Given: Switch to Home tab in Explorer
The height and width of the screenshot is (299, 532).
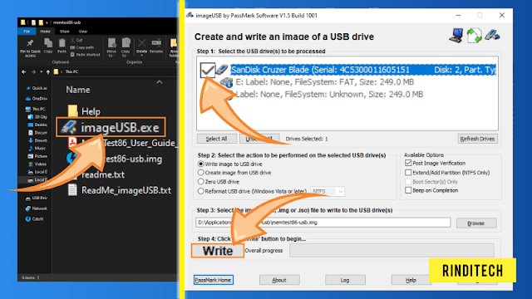Looking at the screenshot, I should pos(45,32).
